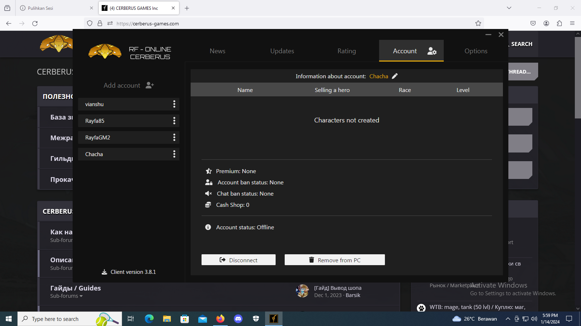The image size is (581, 326).
Task: Minimize the Cerberus launcher window
Action: tap(488, 35)
